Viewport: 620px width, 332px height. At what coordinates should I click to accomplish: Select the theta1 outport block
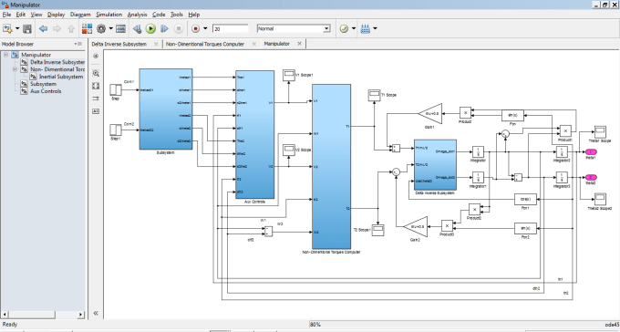[x=591, y=152]
